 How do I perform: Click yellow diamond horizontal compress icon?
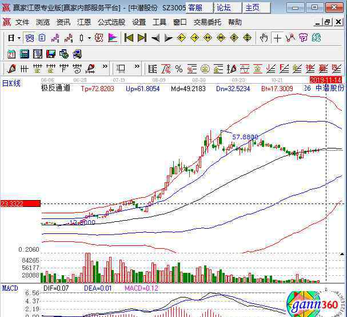pos(221,38)
